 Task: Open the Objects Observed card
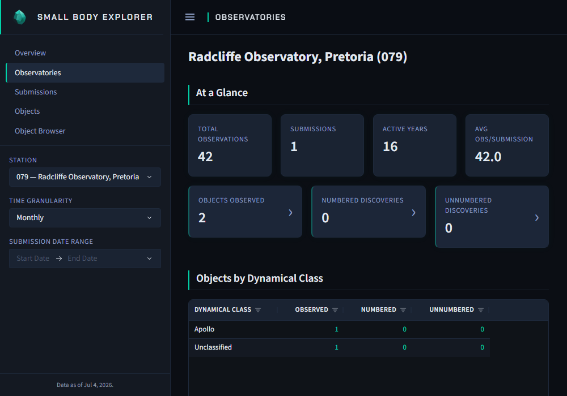(245, 212)
